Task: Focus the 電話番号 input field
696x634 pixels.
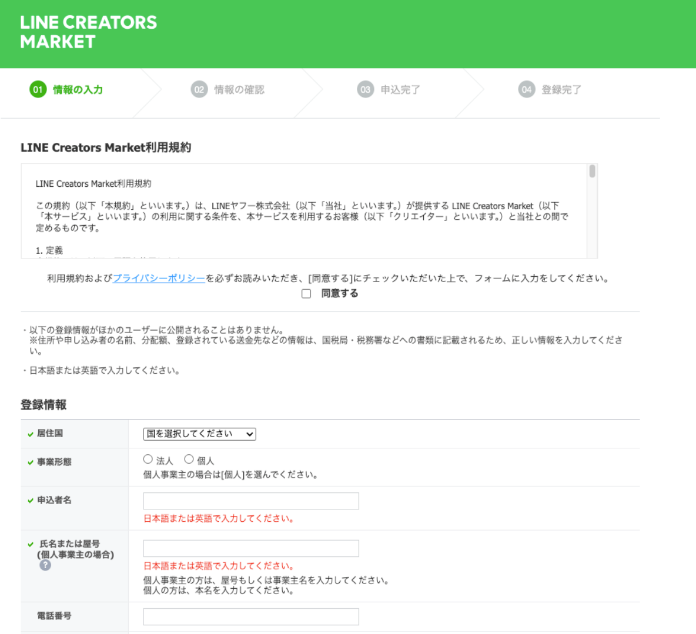Action: 251,617
